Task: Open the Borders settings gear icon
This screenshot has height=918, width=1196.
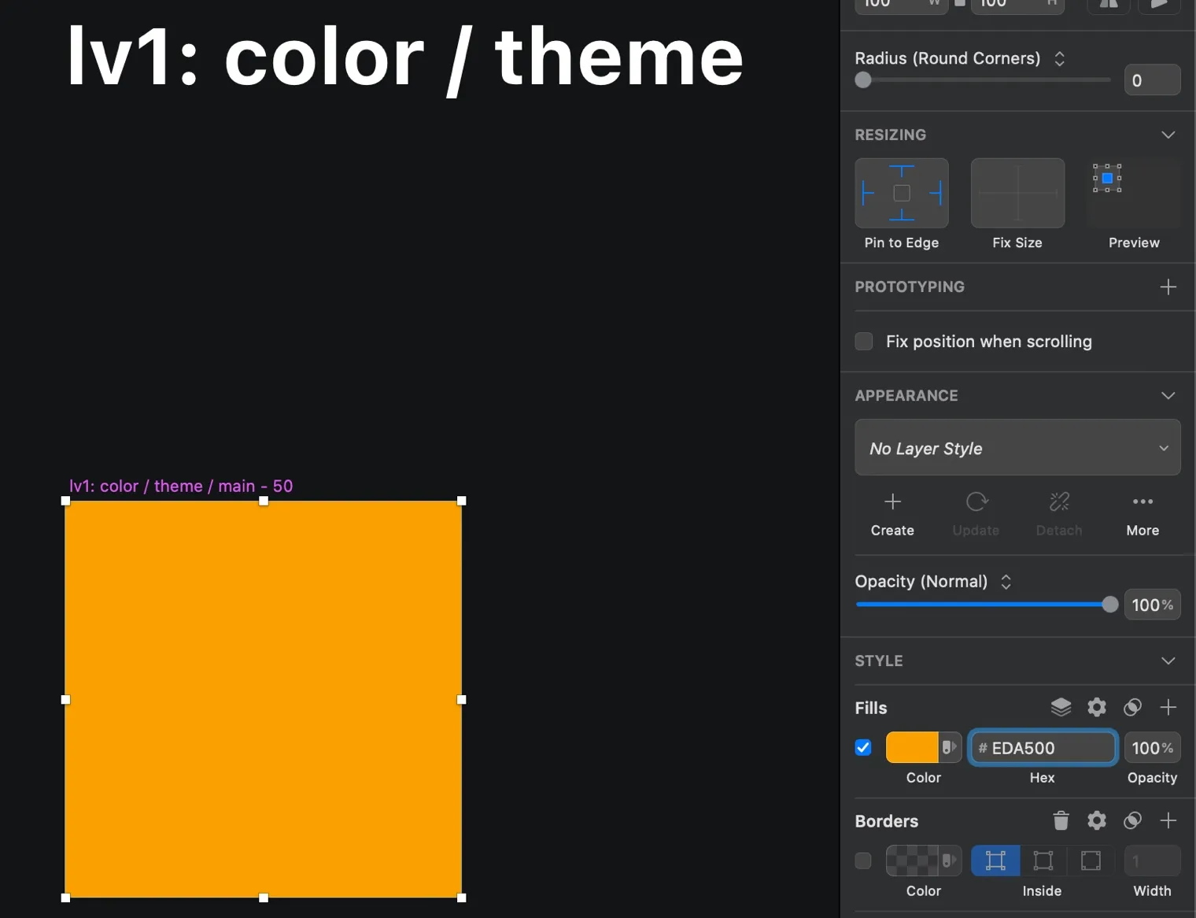Action: 1096,820
